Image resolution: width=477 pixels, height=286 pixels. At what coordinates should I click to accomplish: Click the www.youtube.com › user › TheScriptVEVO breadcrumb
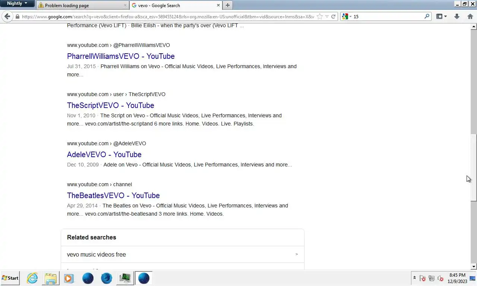coord(116,94)
